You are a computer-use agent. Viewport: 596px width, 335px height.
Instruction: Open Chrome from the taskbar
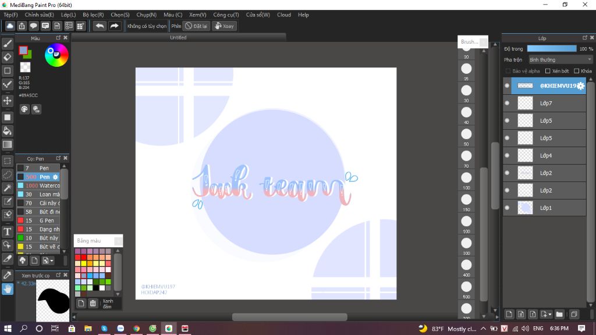click(x=136, y=329)
